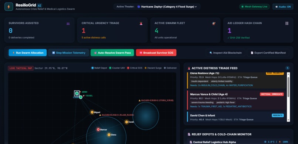
Task: Broadcast Survivor SOS
Action: pyautogui.click(x=156, y=53)
